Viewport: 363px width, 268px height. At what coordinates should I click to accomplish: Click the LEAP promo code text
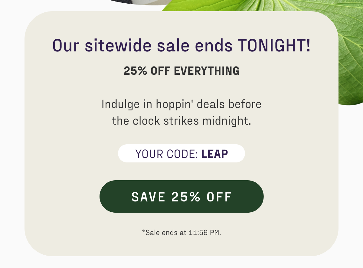pos(215,154)
